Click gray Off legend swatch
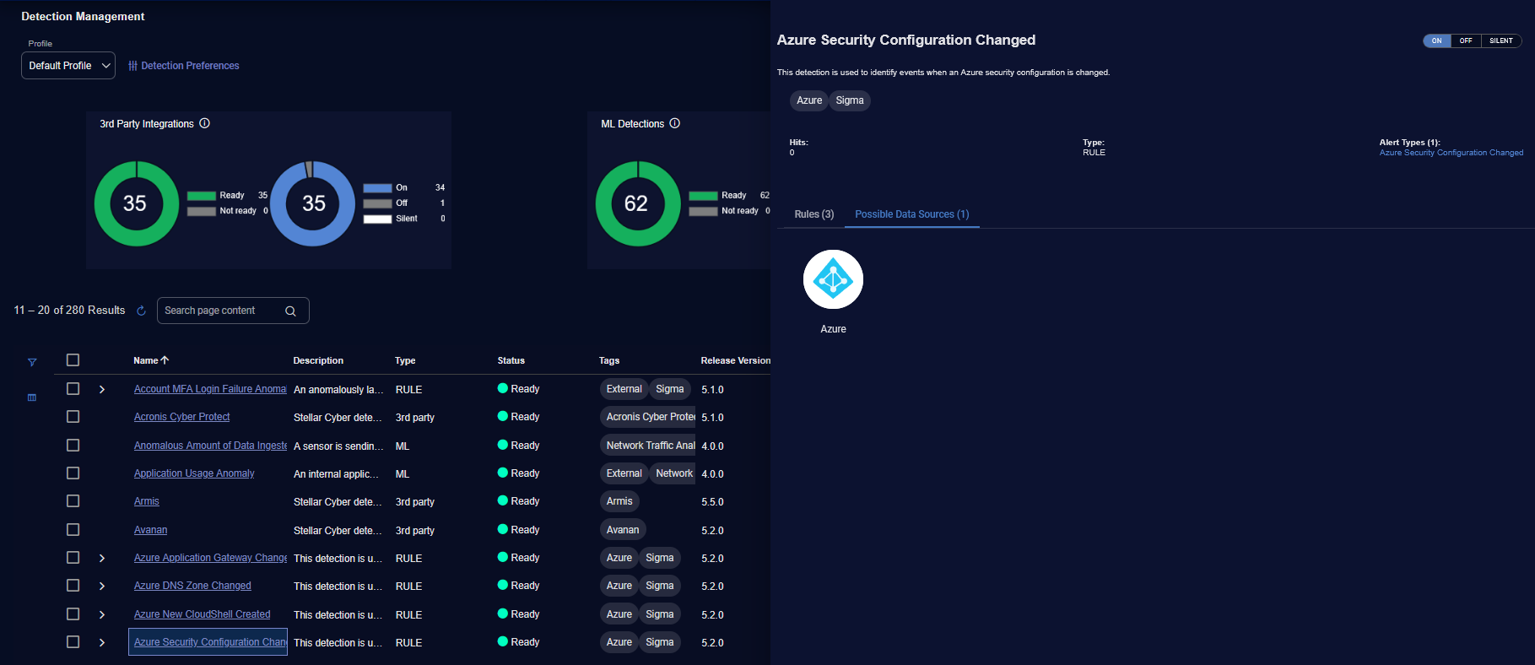 click(x=378, y=203)
